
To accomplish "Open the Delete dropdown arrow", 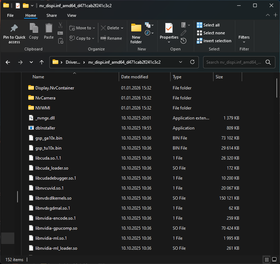I will pos(122,28).
